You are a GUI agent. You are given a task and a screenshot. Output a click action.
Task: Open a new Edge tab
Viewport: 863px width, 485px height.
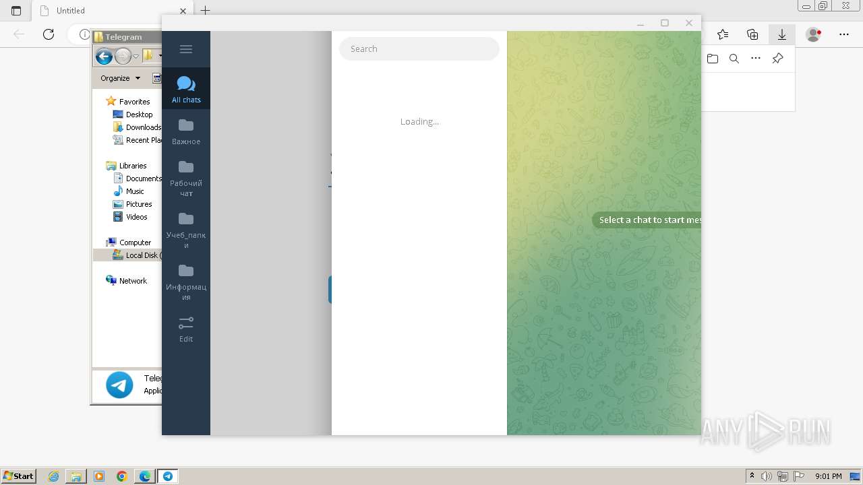tap(206, 10)
